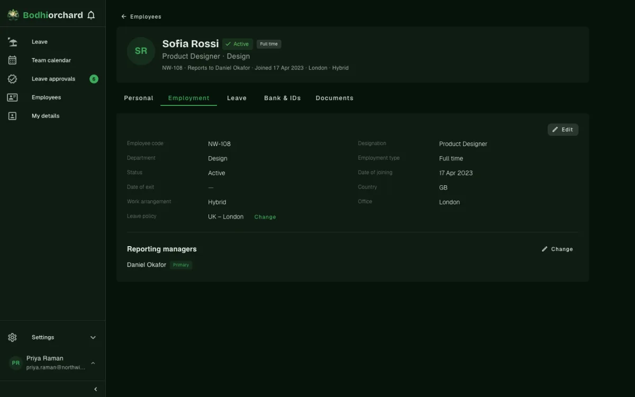Click the SR avatar of Sofia Rossi
The image size is (635, 397).
tap(141, 51)
